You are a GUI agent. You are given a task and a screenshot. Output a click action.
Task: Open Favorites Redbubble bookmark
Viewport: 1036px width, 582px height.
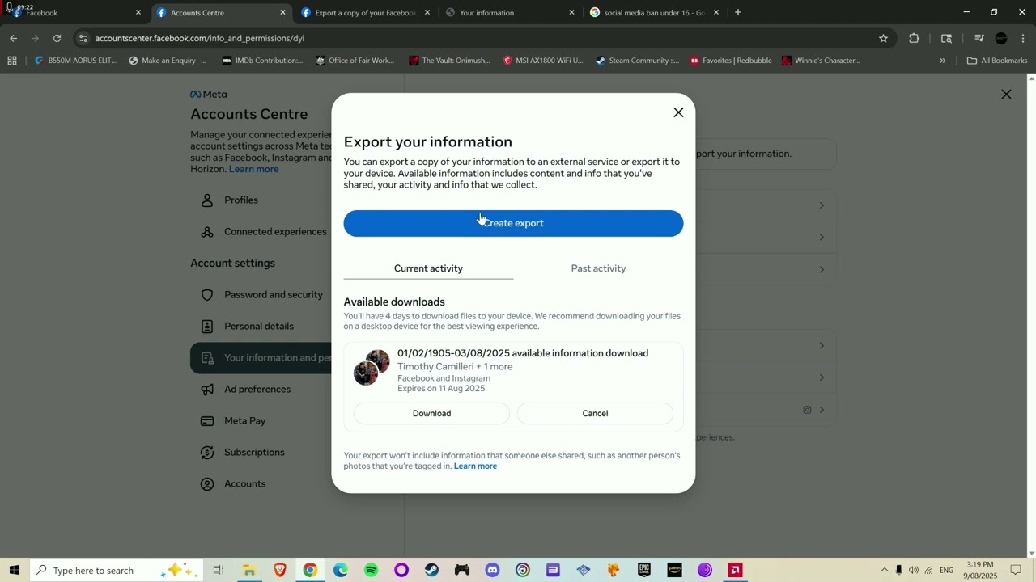tap(730, 61)
